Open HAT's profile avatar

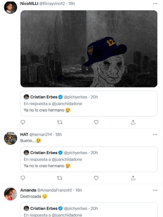click(11, 138)
